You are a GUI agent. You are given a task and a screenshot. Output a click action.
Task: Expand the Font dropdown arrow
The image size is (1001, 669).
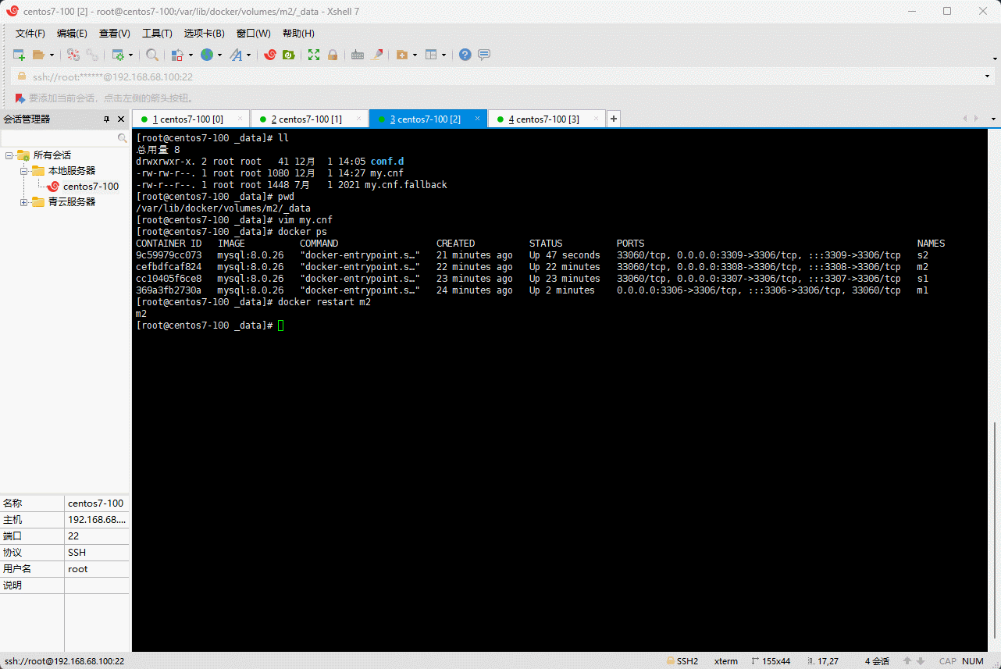pyautogui.click(x=249, y=55)
